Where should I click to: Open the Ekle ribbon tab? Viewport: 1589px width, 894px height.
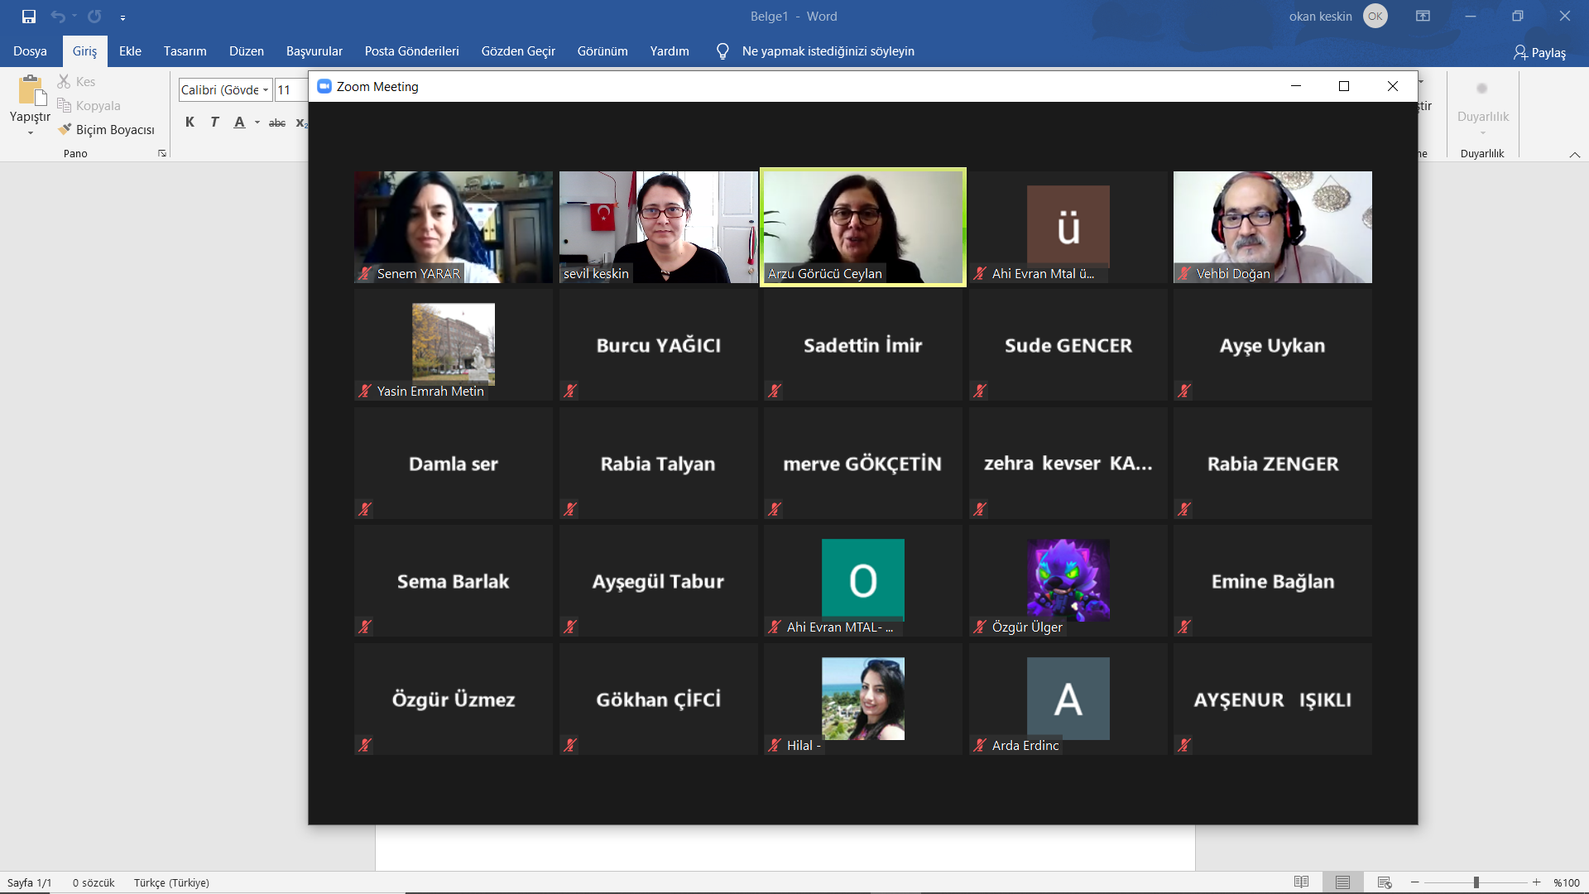click(x=130, y=51)
